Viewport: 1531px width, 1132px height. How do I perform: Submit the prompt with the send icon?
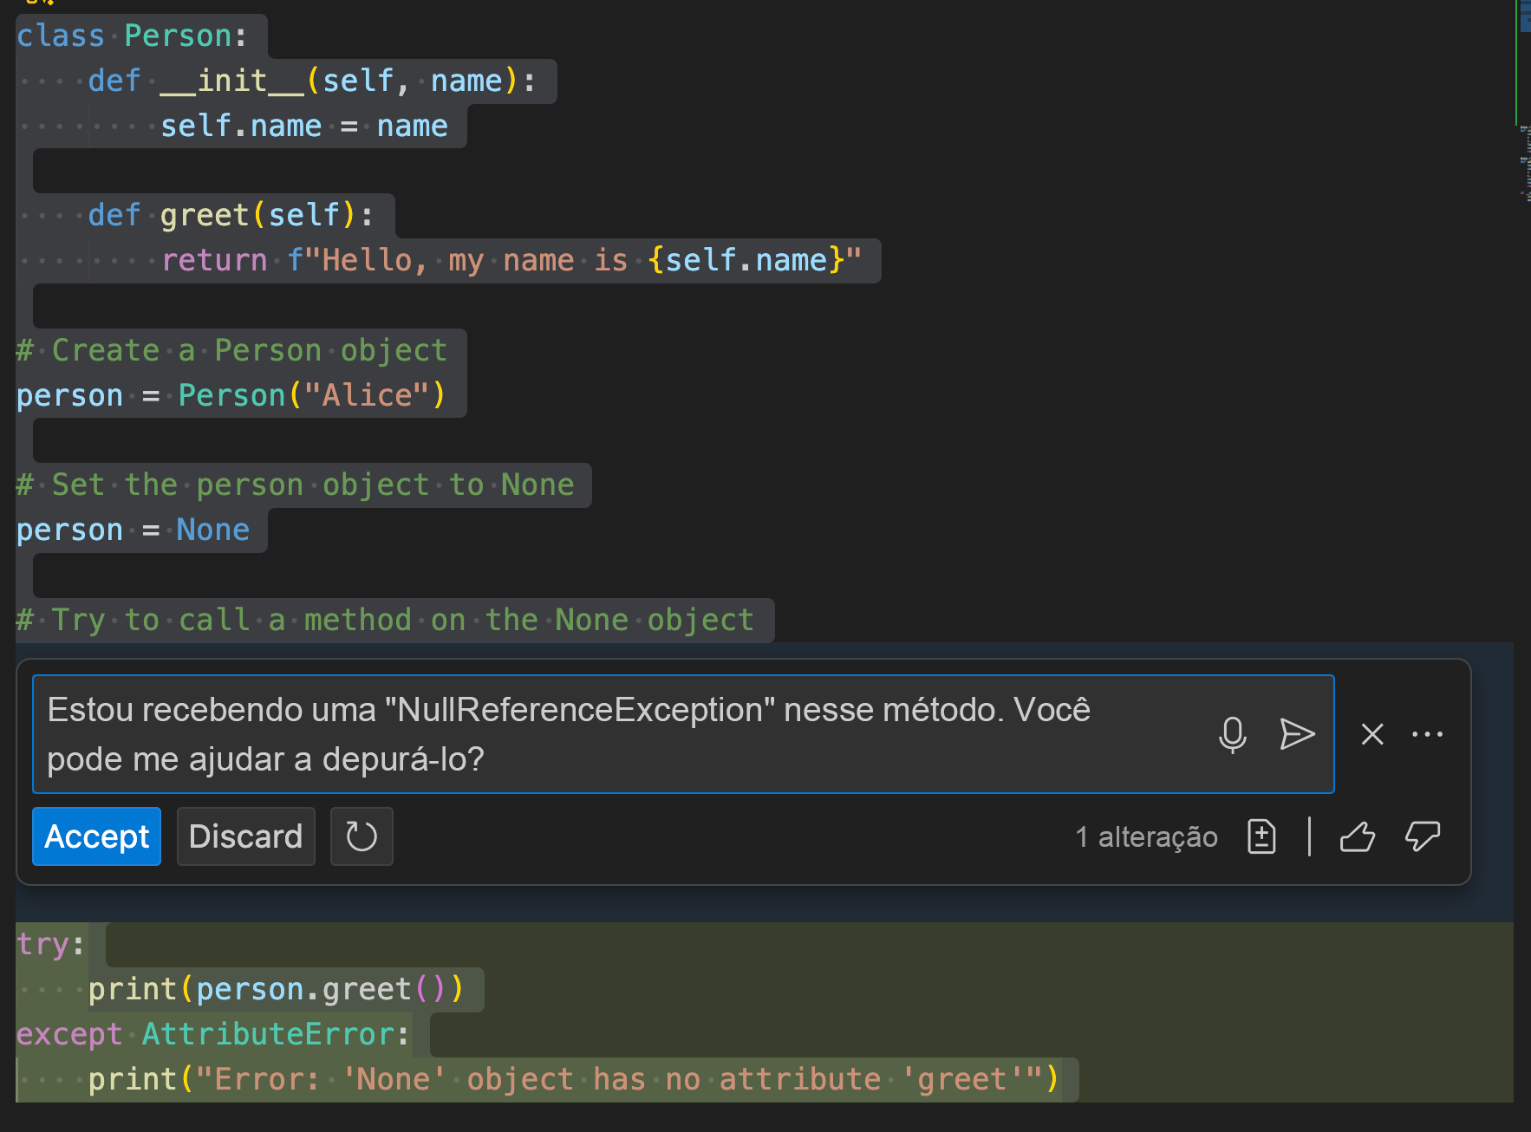point(1297,734)
